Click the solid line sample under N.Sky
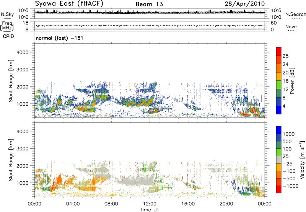The width and height of the screenshot is (306, 212). (x=7, y=18)
